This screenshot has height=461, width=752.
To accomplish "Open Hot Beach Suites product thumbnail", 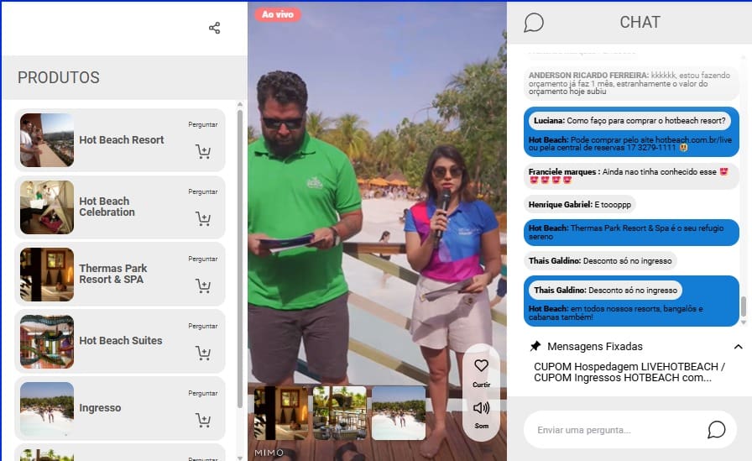I will [x=47, y=342].
